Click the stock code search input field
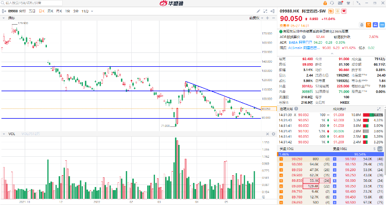The height and width of the screenshot is (205, 386). click(x=31, y=3)
